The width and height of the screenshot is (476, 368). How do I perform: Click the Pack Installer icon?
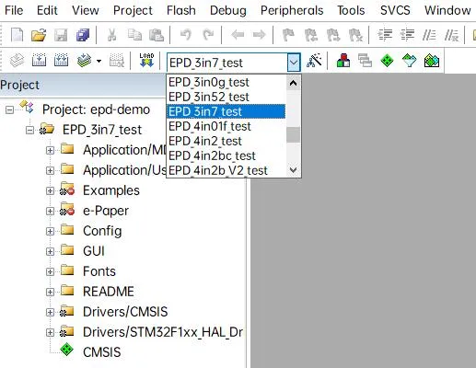(x=432, y=61)
